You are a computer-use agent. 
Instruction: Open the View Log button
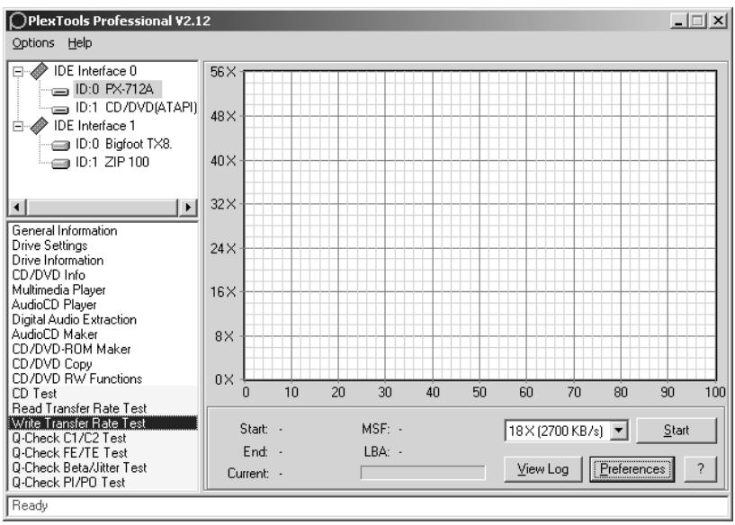[542, 468]
